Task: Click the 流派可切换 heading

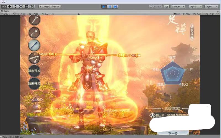Action: tap(172, 109)
